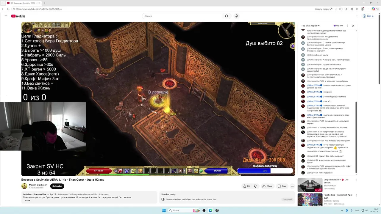381x214 pixels.
Task: Open options menu for Deep Techno video
Action: 356,180
